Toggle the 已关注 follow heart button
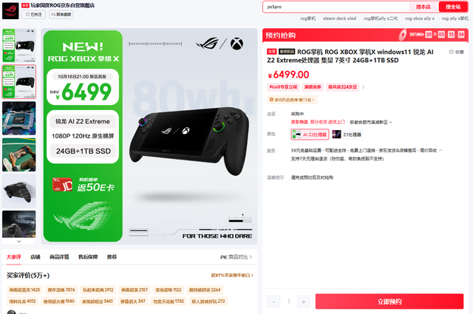The width and height of the screenshot is (473, 314). (x=33, y=15)
